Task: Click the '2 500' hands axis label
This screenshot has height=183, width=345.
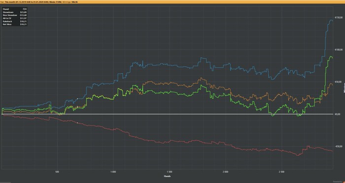Action: (x=281, y=171)
